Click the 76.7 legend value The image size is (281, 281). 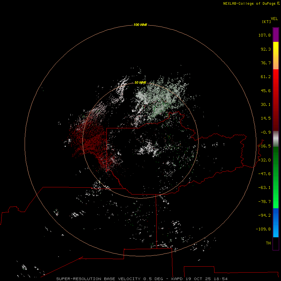point(266,63)
